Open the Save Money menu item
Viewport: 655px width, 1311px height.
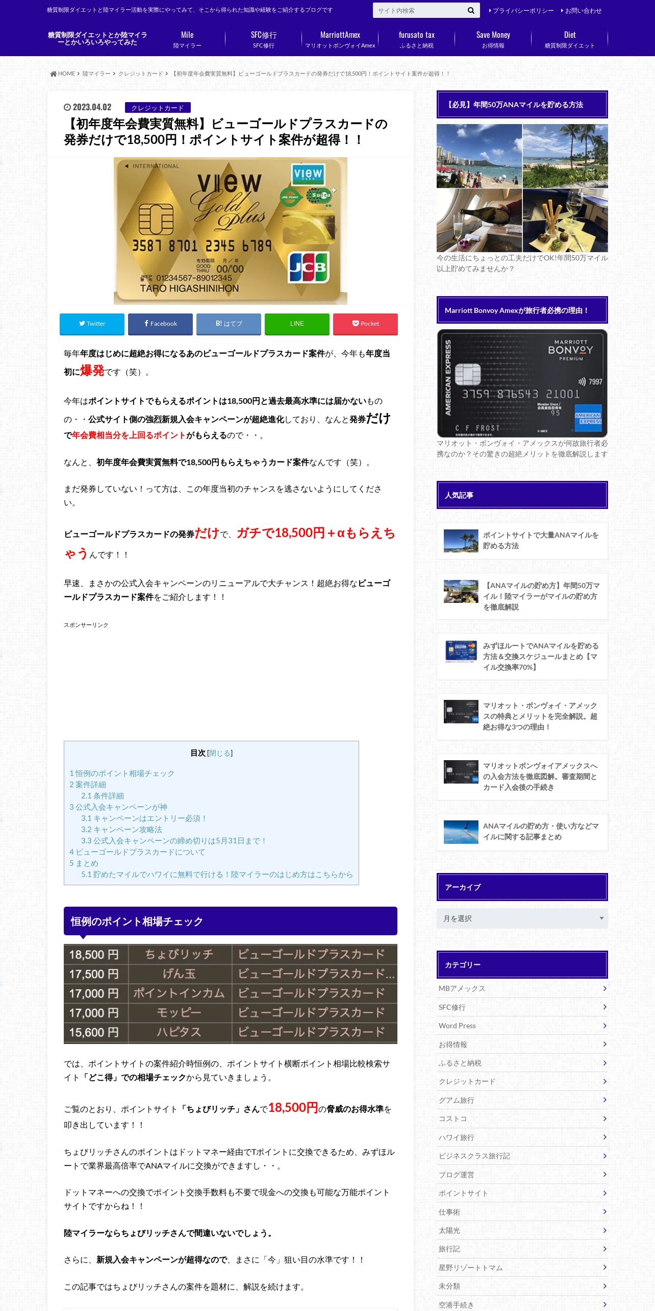pos(493,40)
